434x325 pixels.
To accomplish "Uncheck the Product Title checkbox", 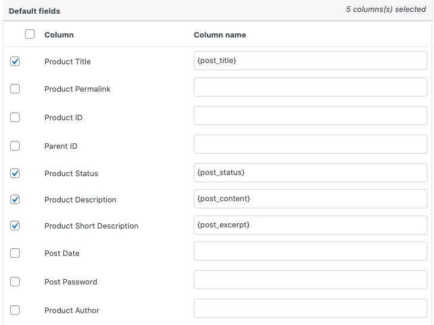I will click(x=15, y=61).
